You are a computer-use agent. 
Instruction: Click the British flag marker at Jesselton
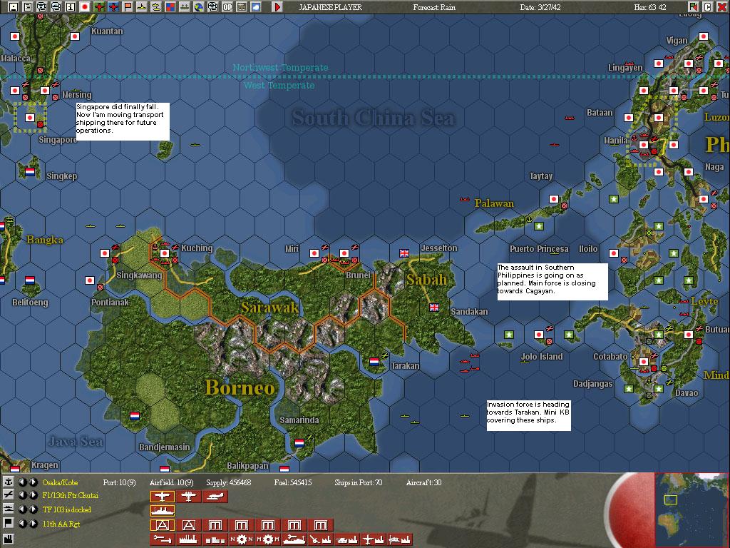pyautogui.click(x=404, y=253)
